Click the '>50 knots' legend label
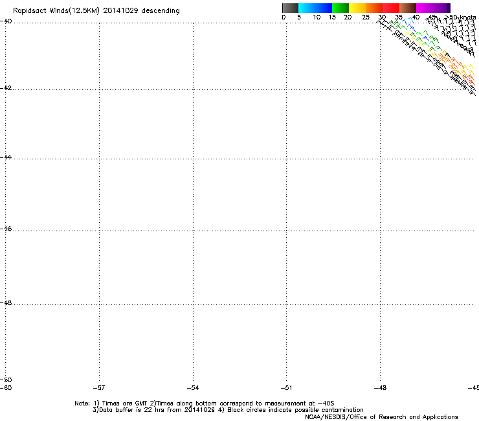The height and width of the screenshot is (421, 479). point(460,17)
